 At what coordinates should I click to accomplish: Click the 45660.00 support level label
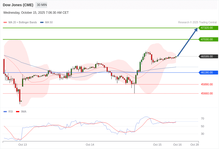pos(207,93)
